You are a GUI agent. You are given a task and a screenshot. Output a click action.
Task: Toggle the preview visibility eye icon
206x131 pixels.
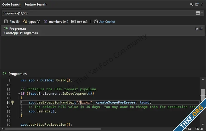pos(192,4)
